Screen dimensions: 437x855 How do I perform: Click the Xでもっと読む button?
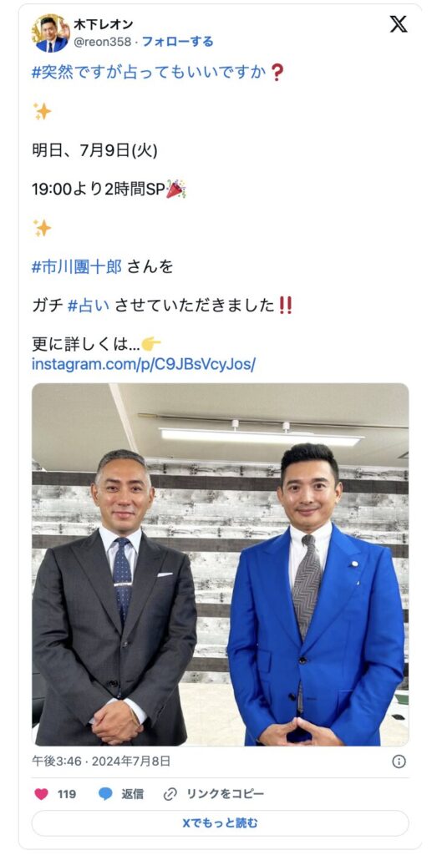pyautogui.click(x=220, y=822)
